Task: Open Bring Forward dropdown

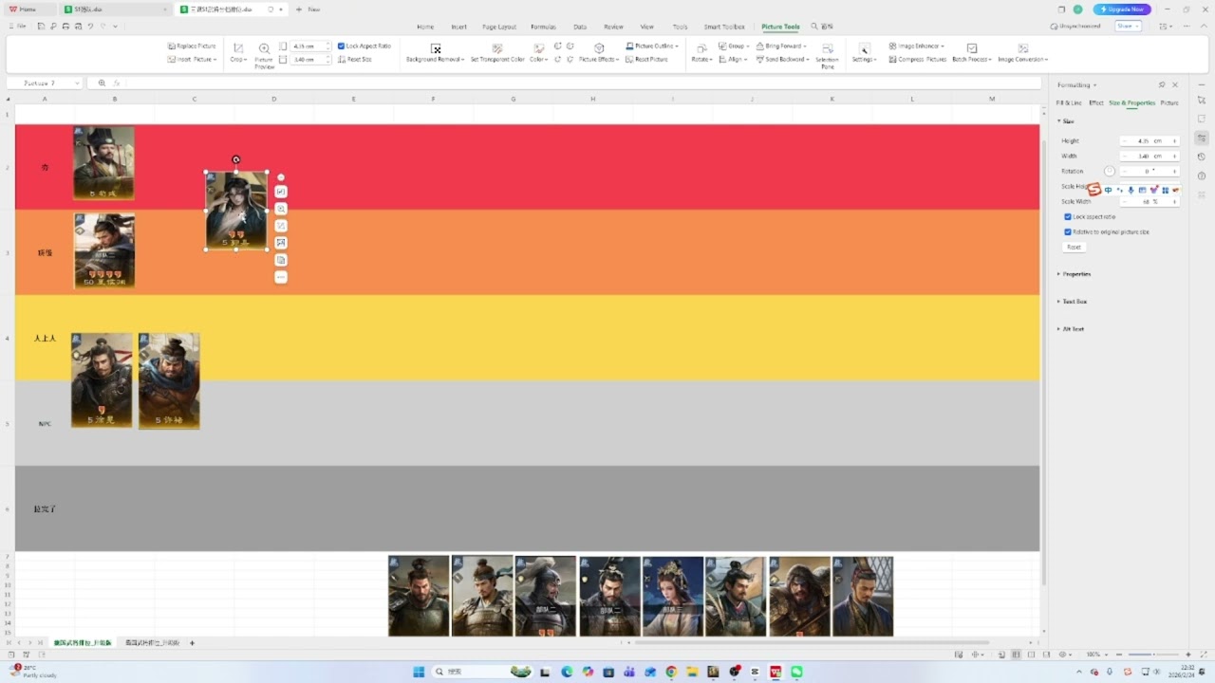Action: (781, 46)
